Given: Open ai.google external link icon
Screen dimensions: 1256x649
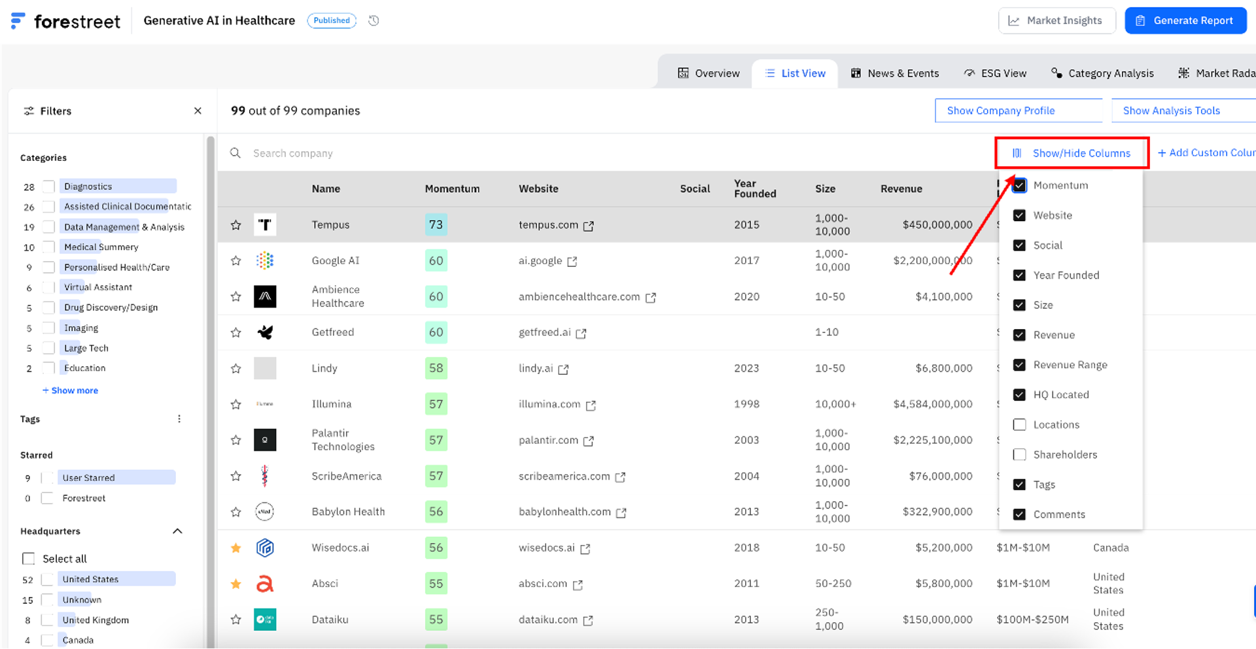Looking at the screenshot, I should pos(572,262).
